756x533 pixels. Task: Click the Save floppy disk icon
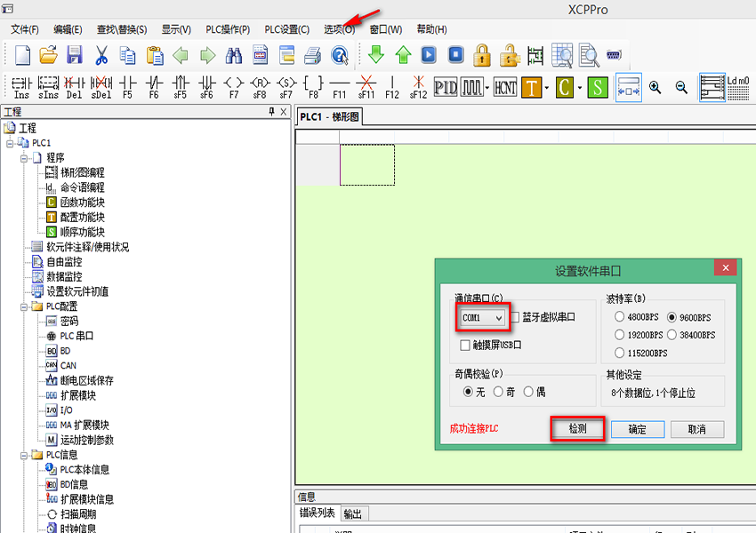(75, 55)
